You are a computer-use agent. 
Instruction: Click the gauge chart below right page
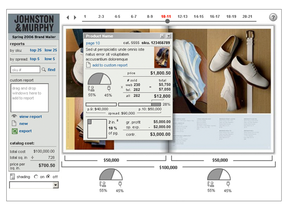pos(219,175)
